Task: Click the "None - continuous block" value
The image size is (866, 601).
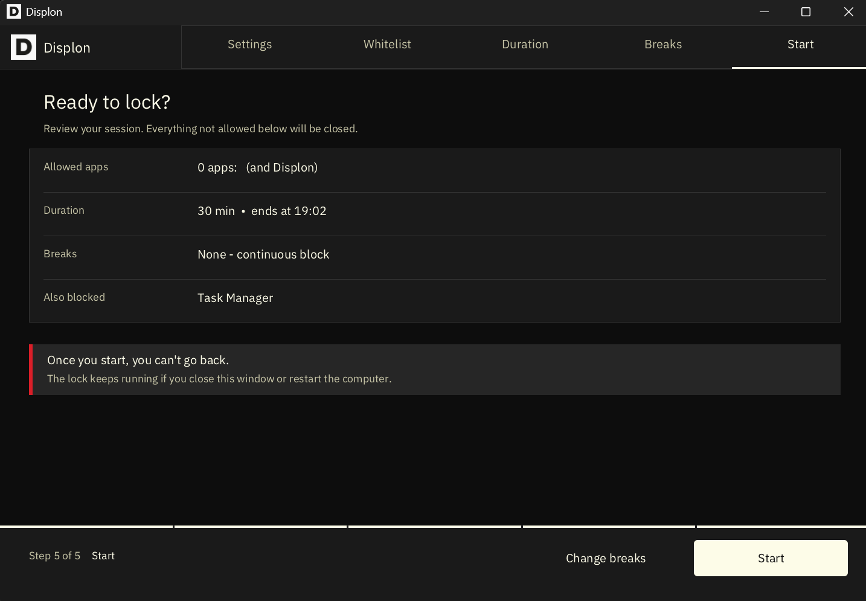Action: 263,254
